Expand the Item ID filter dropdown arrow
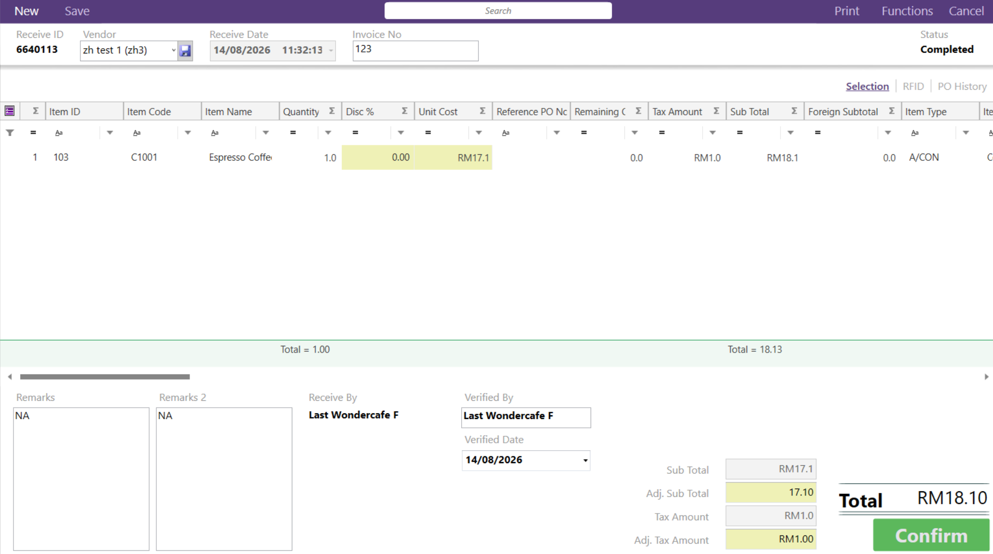The image size is (993, 554). tap(110, 133)
